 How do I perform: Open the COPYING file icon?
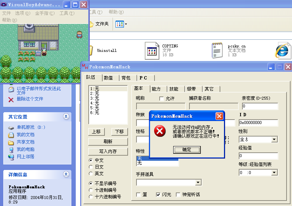tap(152, 51)
